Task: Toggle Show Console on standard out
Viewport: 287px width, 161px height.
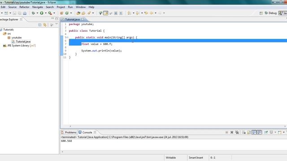Action: pos(254,132)
